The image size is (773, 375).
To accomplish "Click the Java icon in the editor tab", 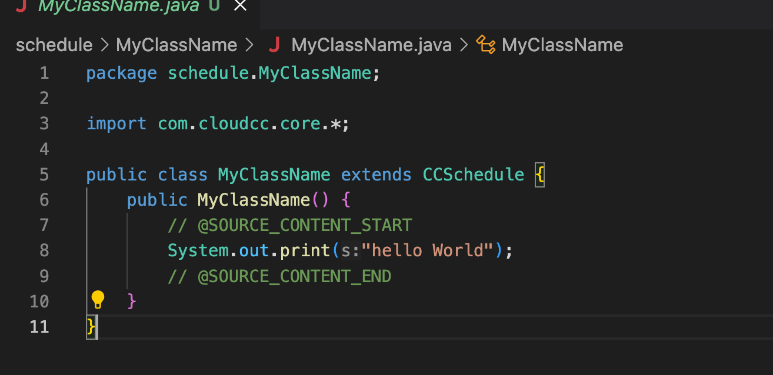I will (x=21, y=6).
